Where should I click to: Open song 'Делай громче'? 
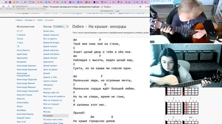pos(50,66)
